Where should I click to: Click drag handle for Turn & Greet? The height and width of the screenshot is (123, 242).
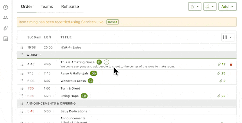pyautogui.click(x=21, y=88)
